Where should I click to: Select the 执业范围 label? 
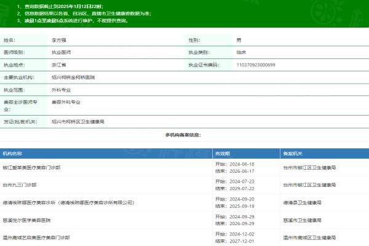(14, 90)
